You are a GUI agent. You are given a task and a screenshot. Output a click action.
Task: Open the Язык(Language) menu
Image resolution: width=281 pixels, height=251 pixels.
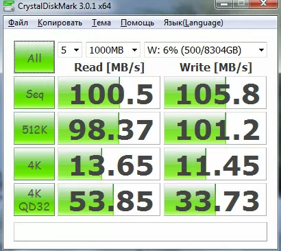pos(193,23)
